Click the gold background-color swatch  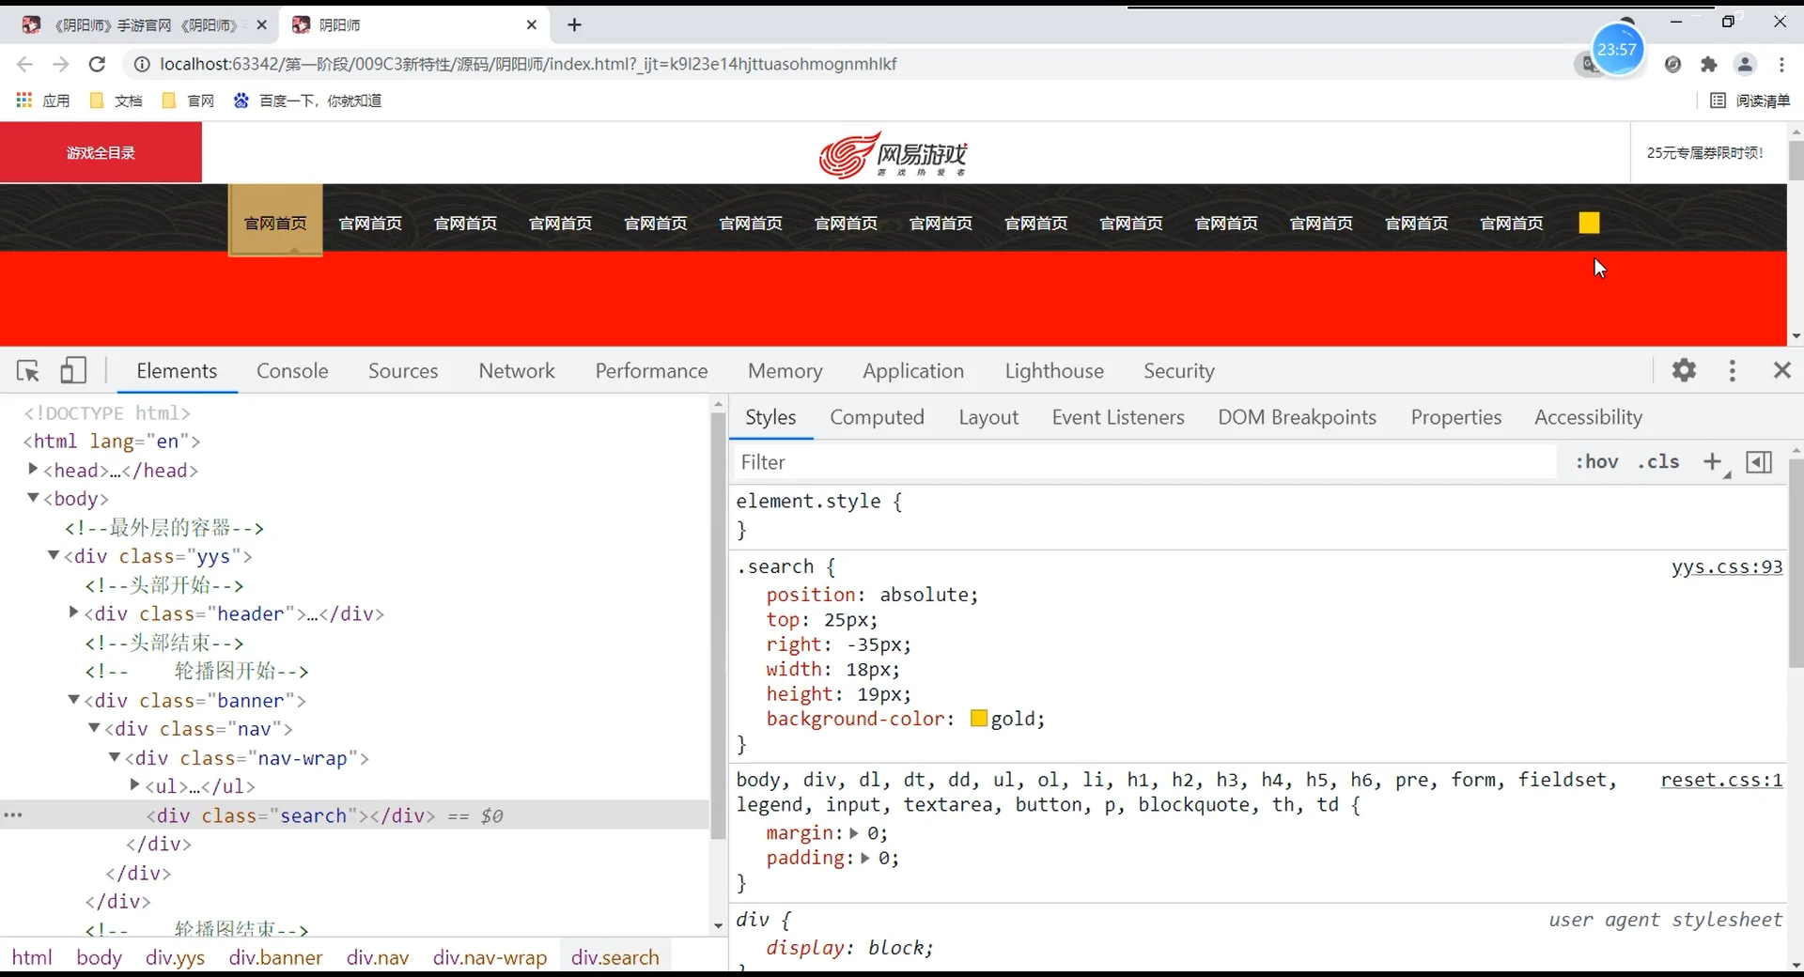pos(978,719)
